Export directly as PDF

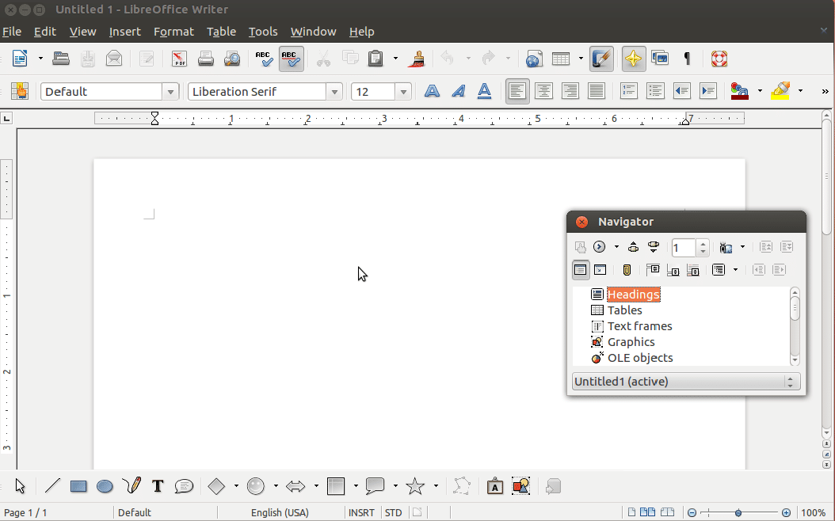coord(179,58)
